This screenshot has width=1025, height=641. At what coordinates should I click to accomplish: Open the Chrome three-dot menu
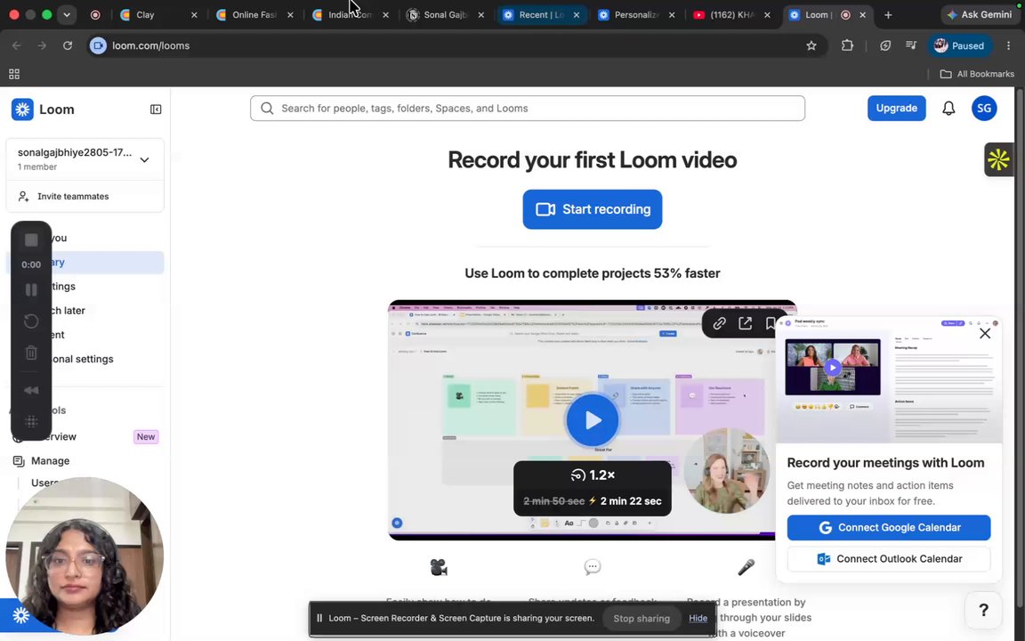(x=1008, y=45)
